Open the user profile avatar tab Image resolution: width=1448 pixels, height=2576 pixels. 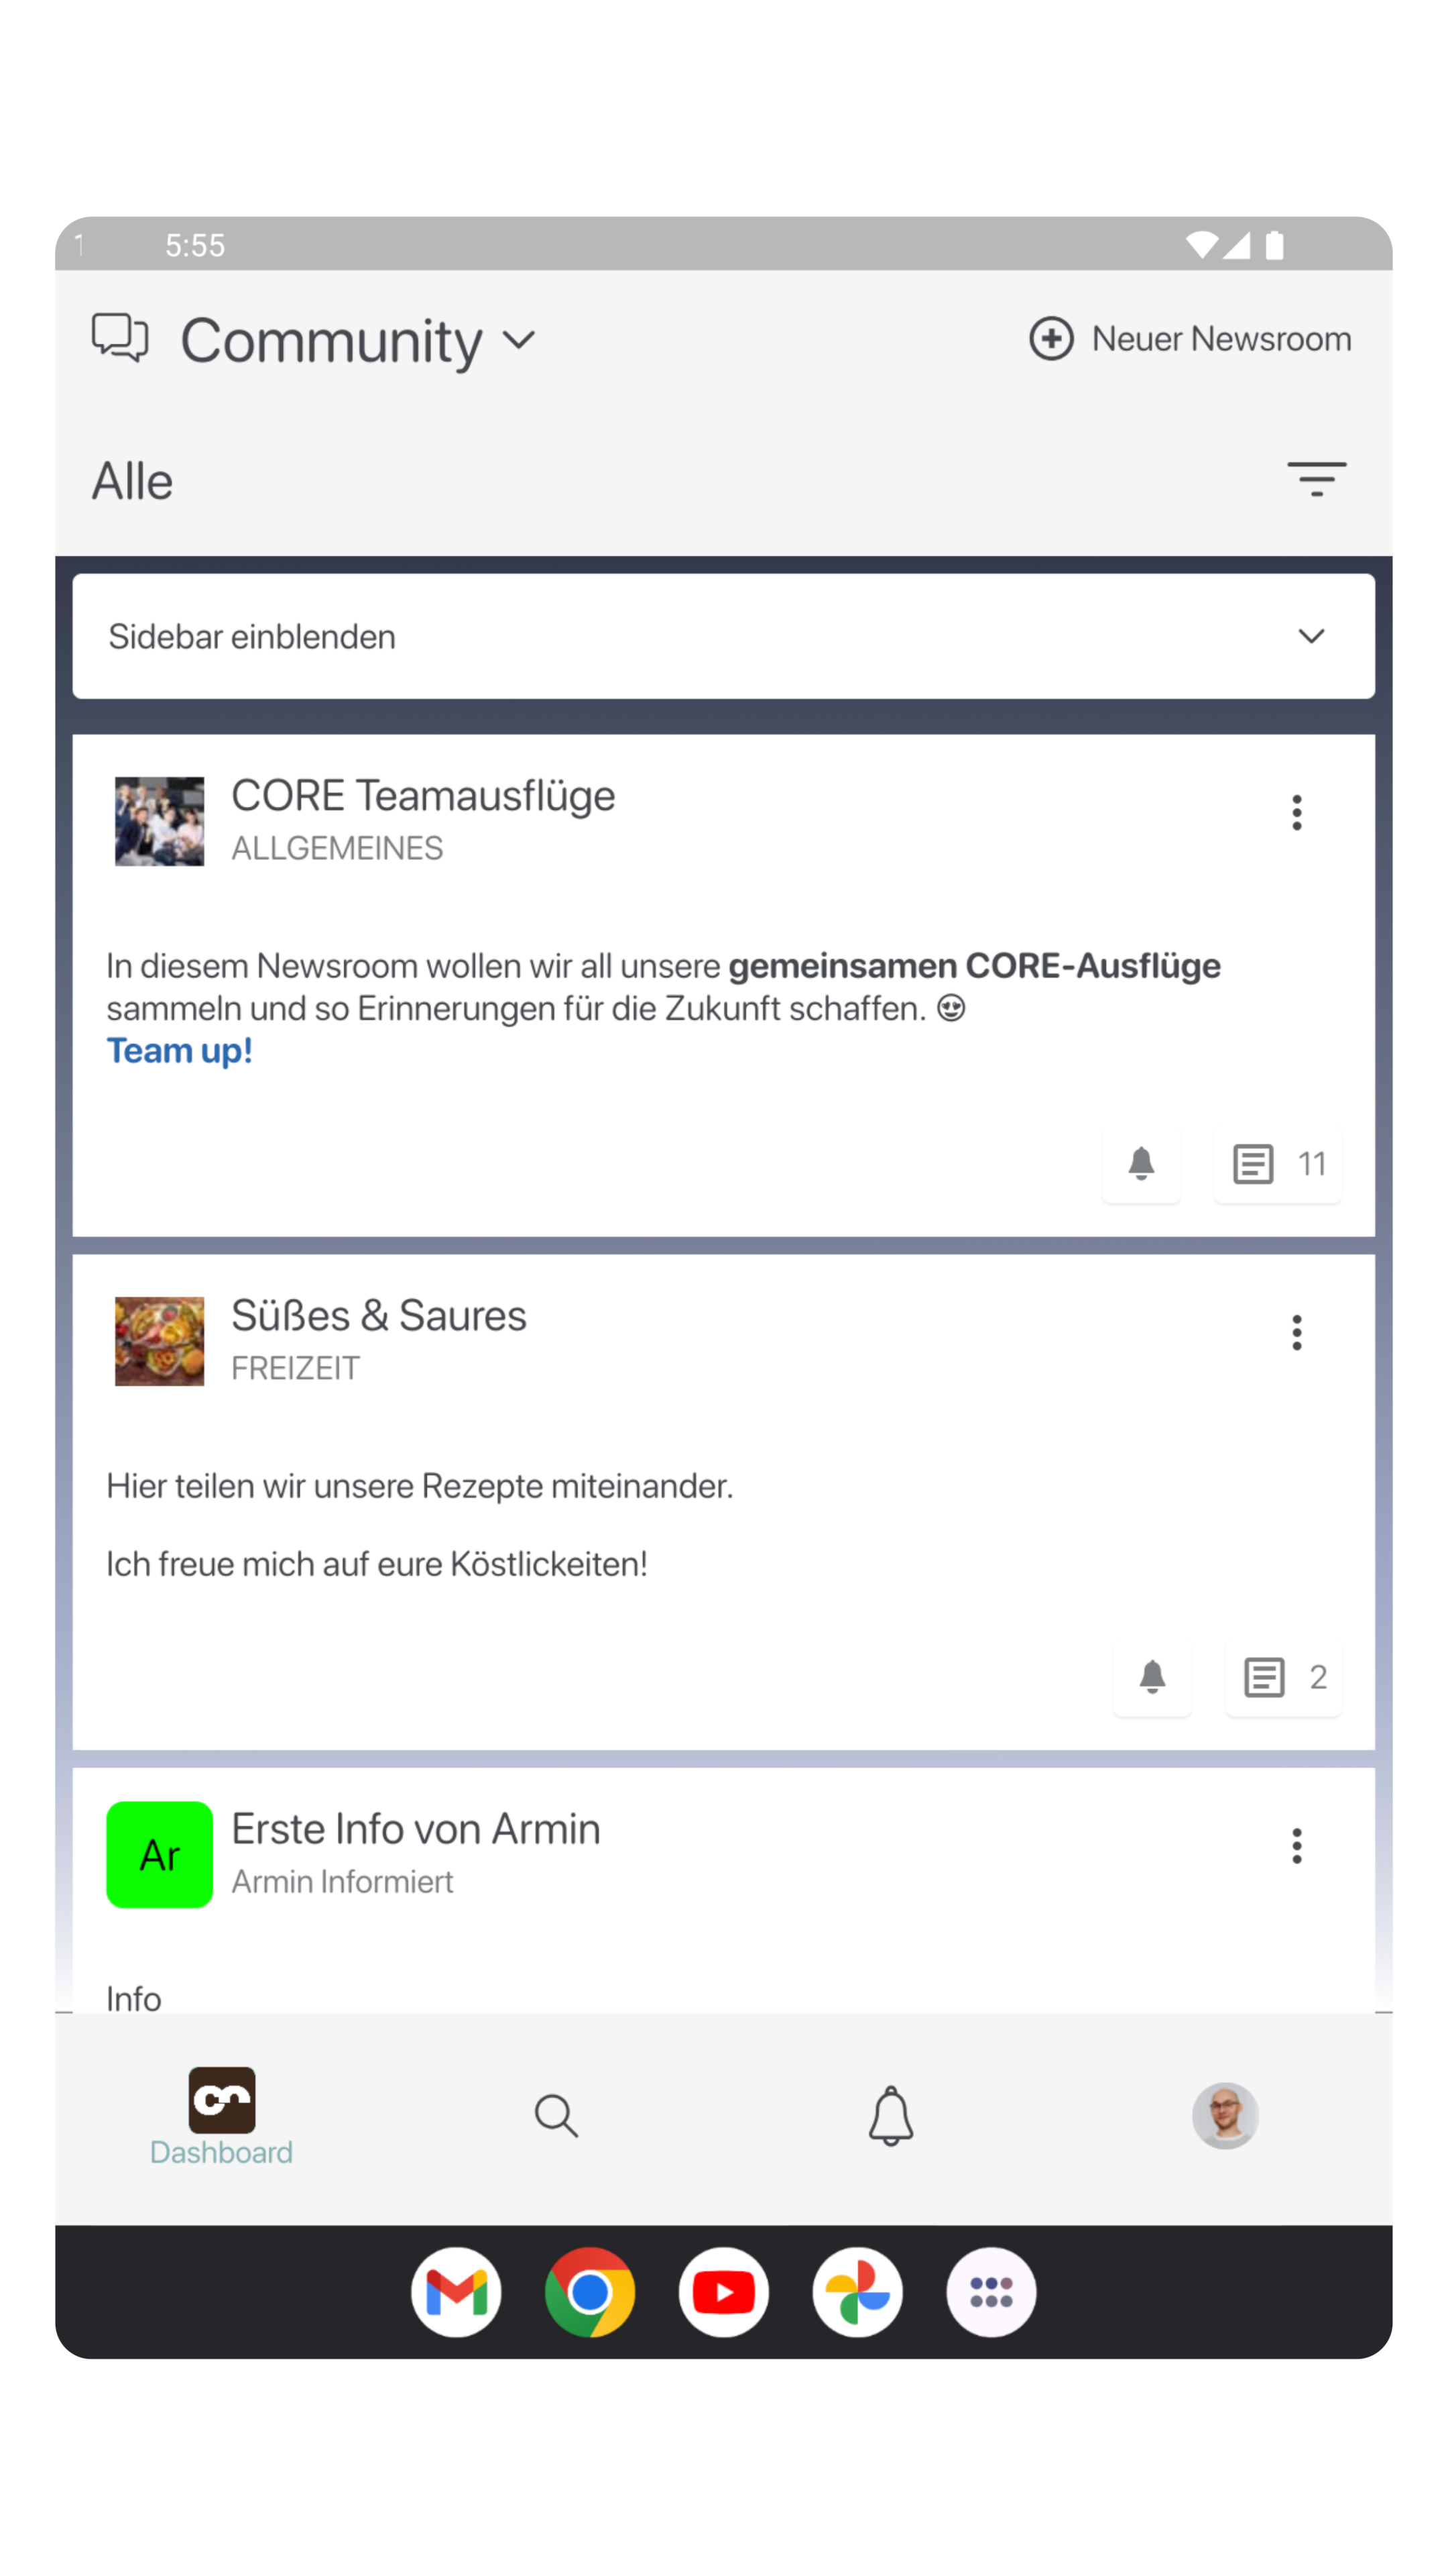pos(1225,2115)
